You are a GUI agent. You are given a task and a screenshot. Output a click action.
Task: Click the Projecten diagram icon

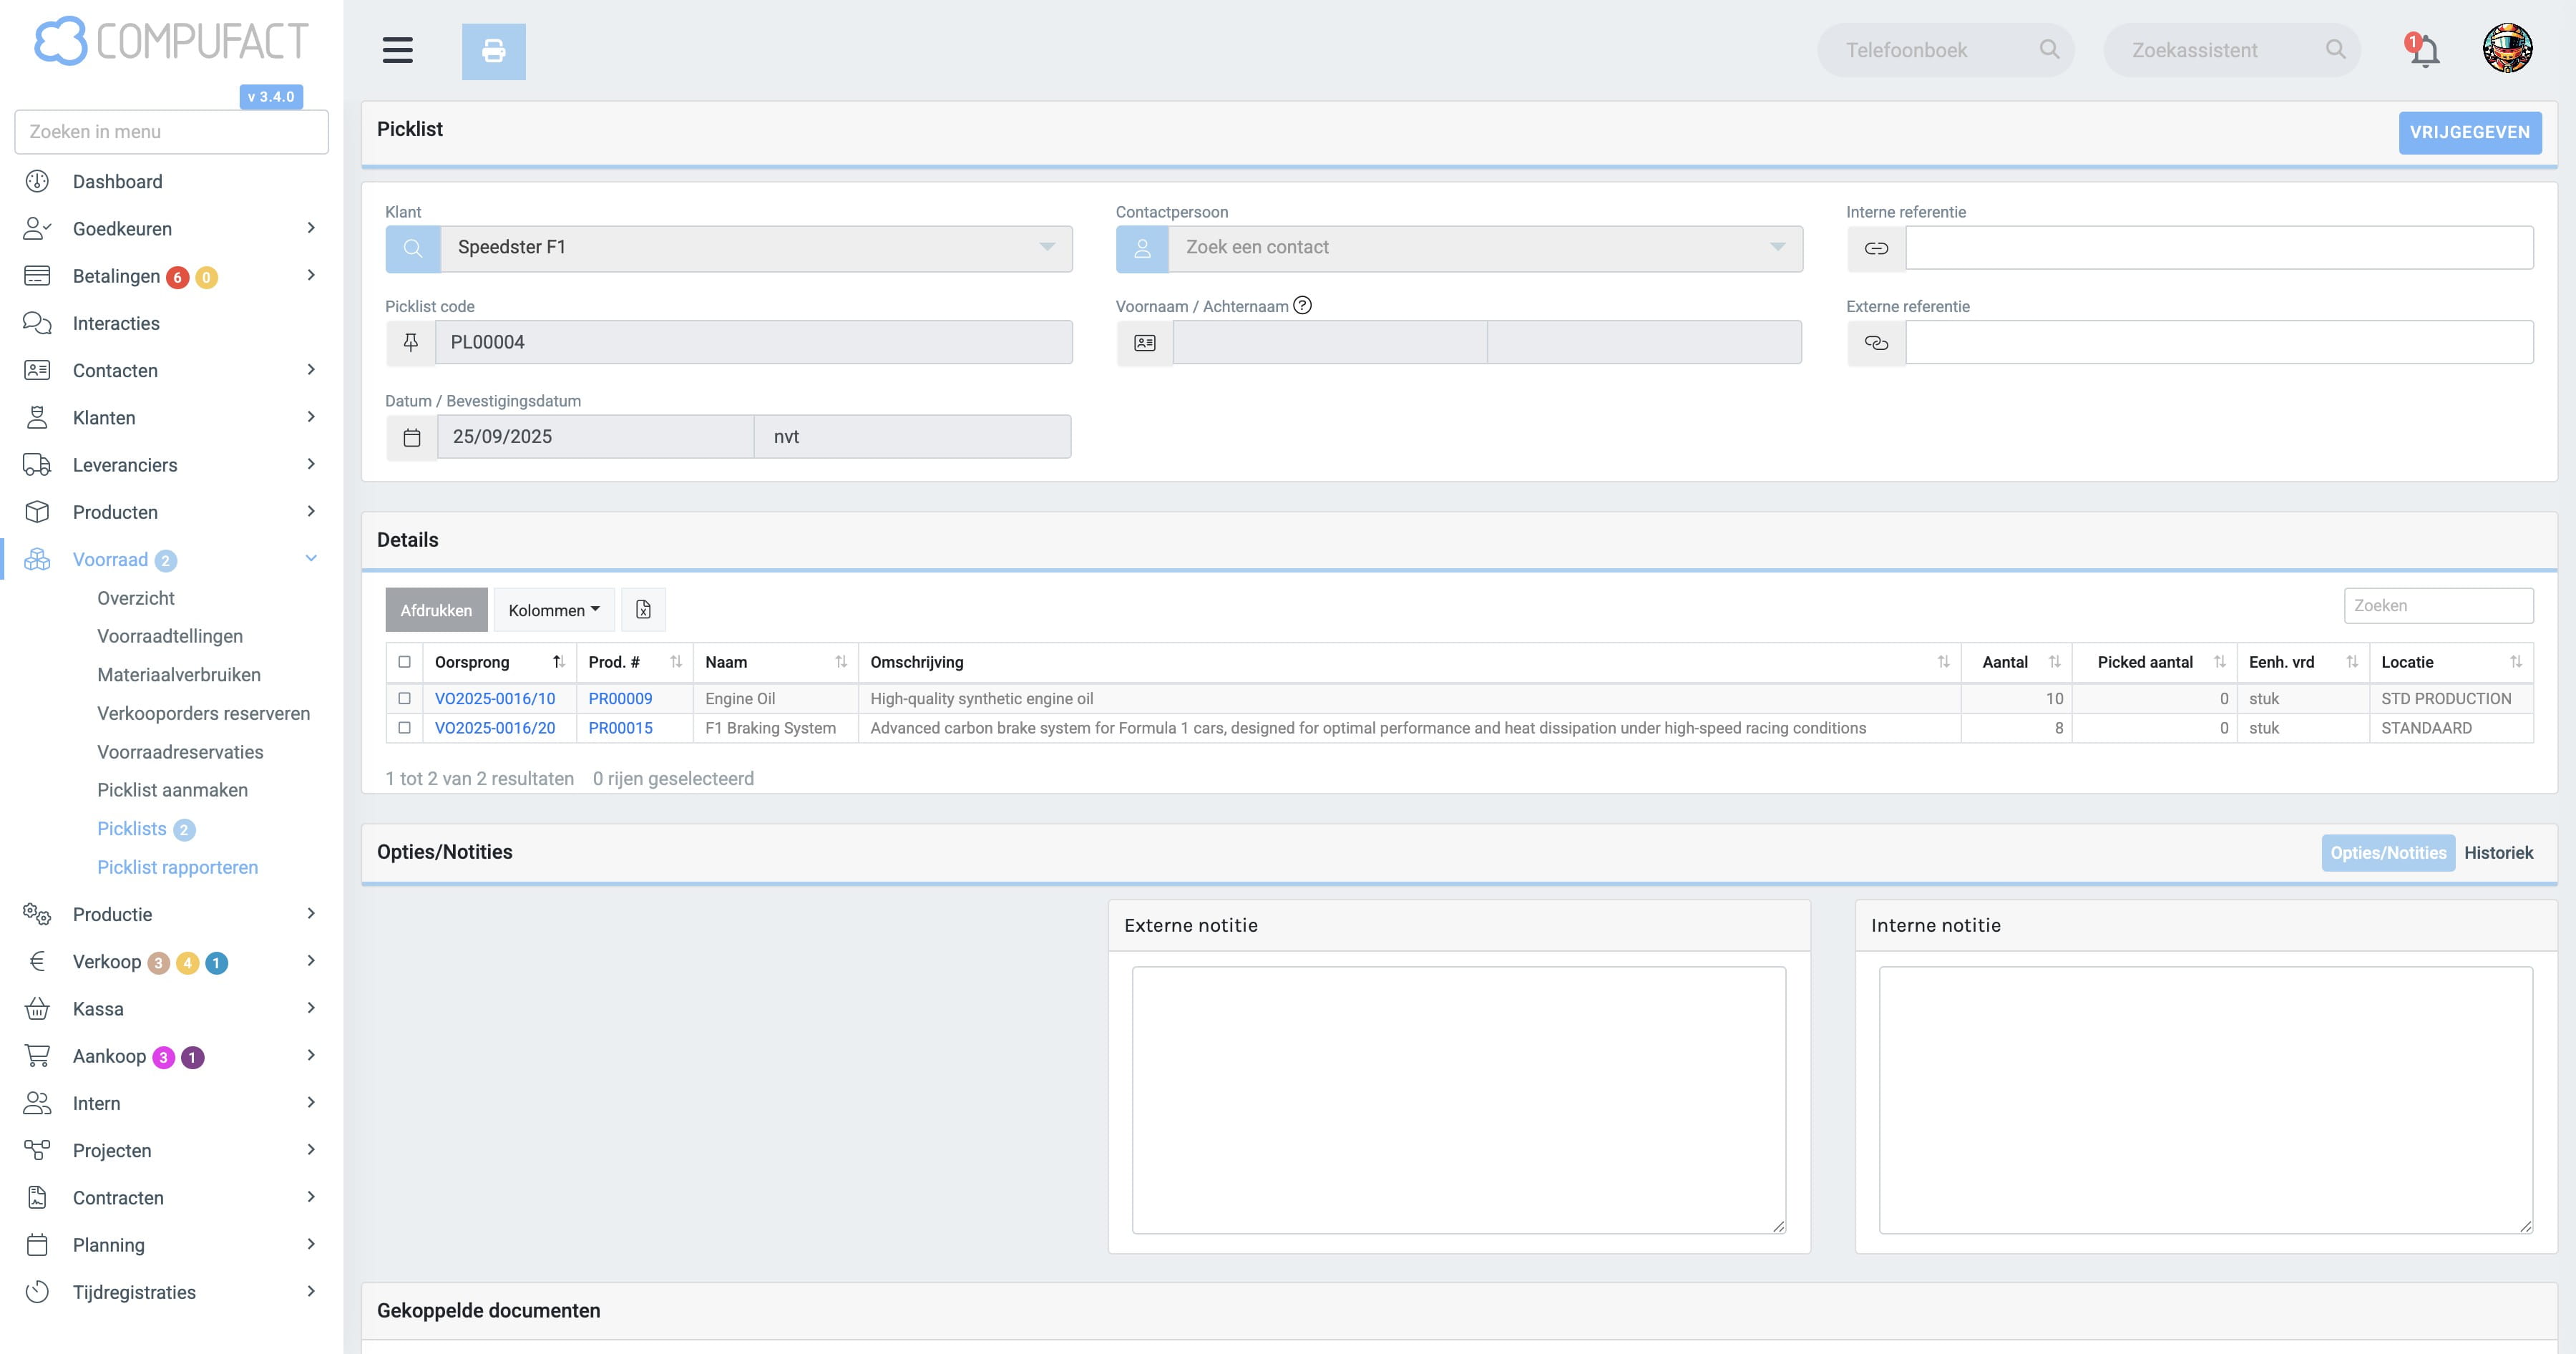pos(37,1150)
